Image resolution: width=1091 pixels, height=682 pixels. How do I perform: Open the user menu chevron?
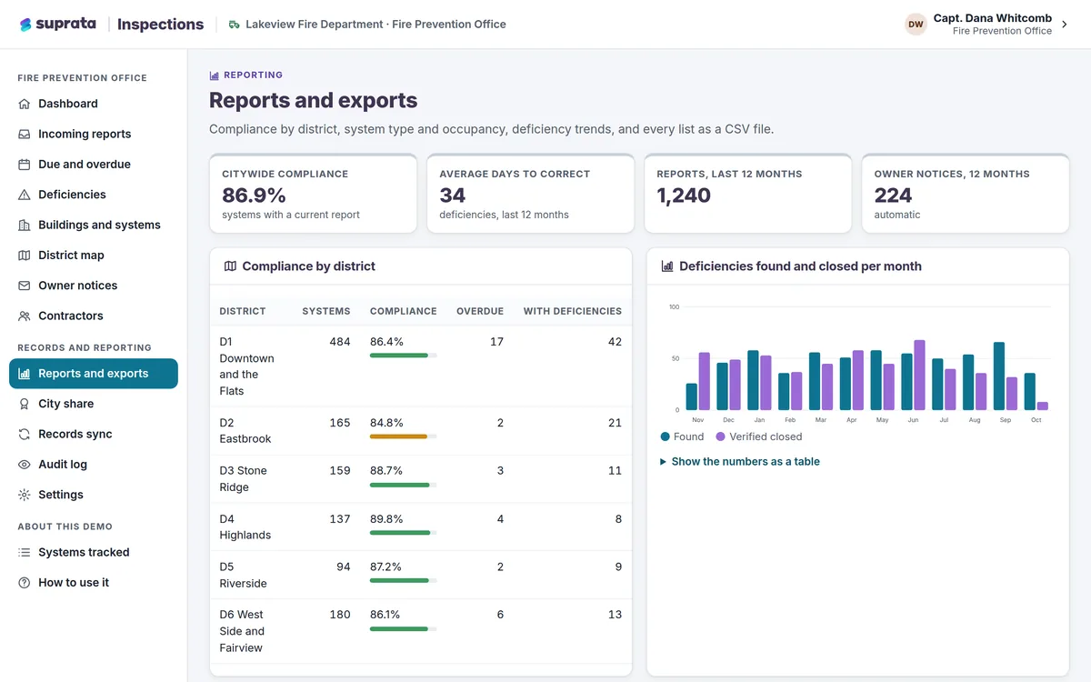tap(1065, 25)
